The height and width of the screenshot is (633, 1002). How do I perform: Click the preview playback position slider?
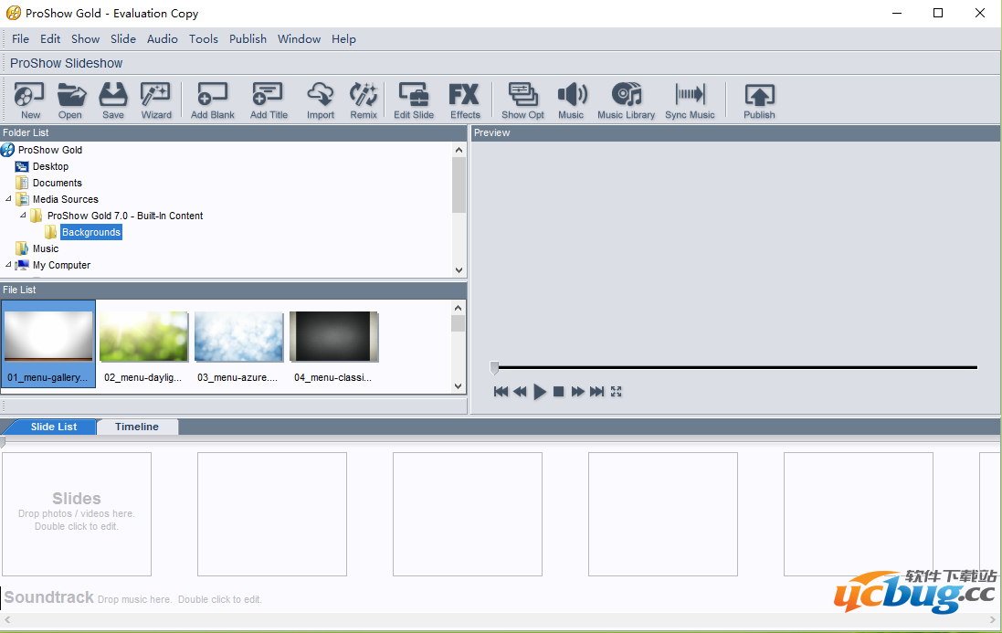[x=495, y=367]
